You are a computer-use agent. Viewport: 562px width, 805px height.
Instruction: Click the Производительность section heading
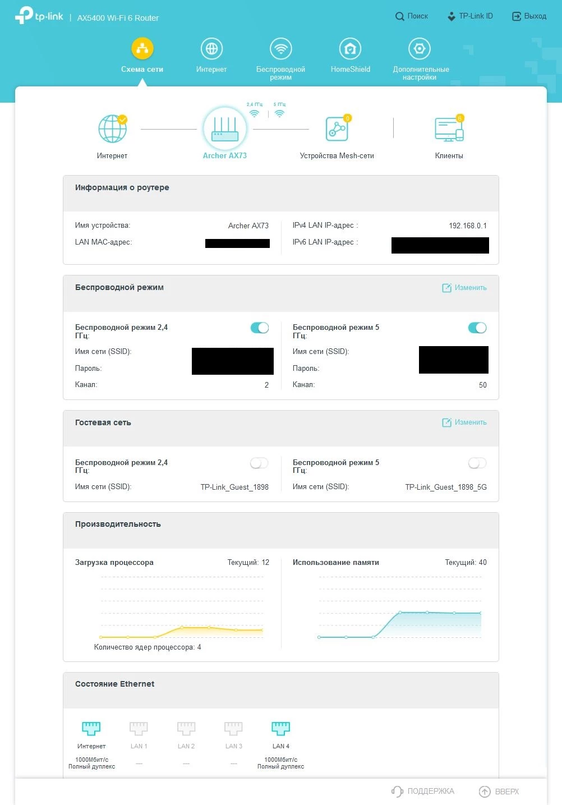(x=118, y=524)
